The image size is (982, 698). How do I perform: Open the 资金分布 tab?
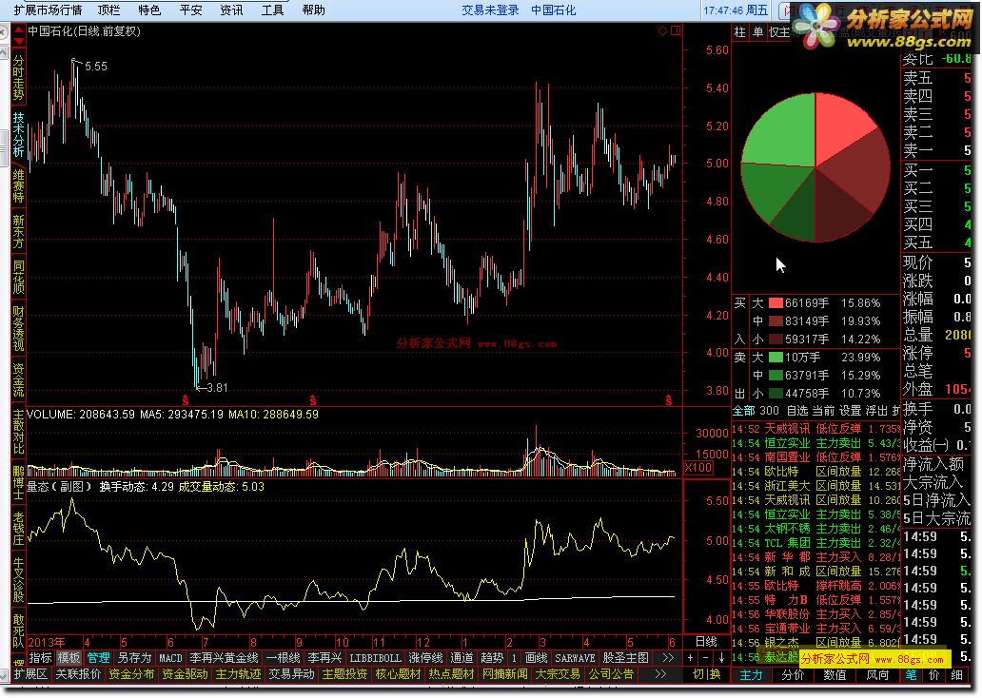pyautogui.click(x=131, y=674)
